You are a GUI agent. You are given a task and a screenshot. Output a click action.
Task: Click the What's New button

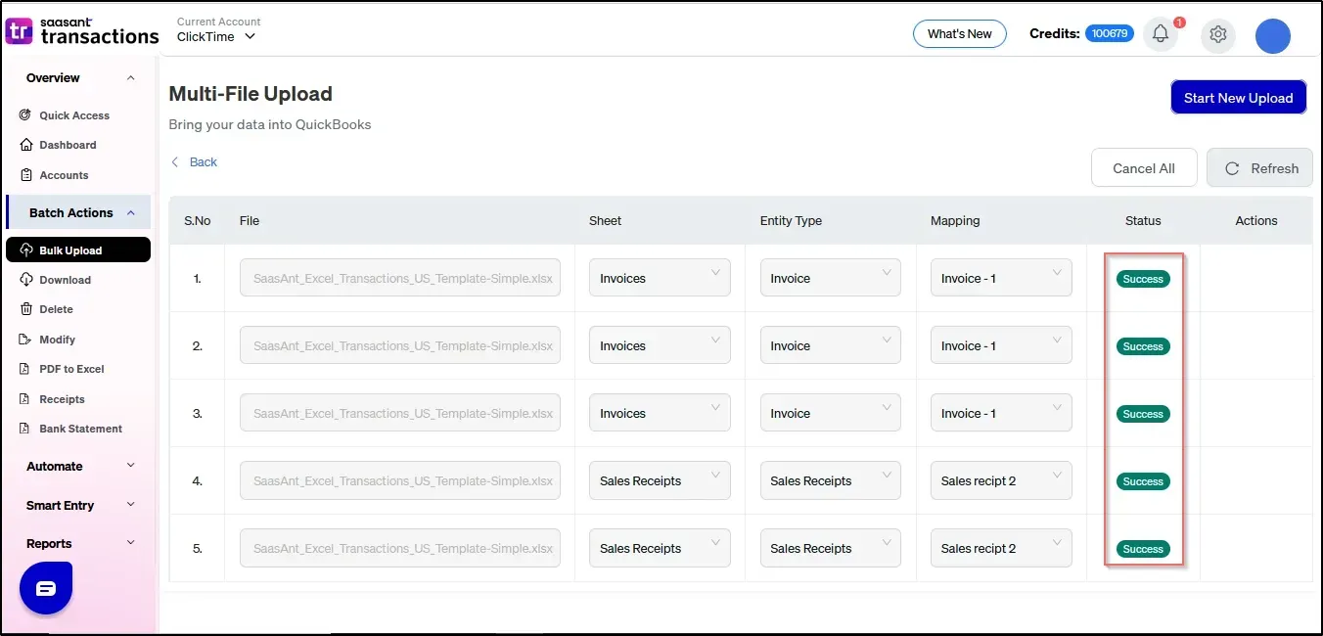tap(959, 34)
